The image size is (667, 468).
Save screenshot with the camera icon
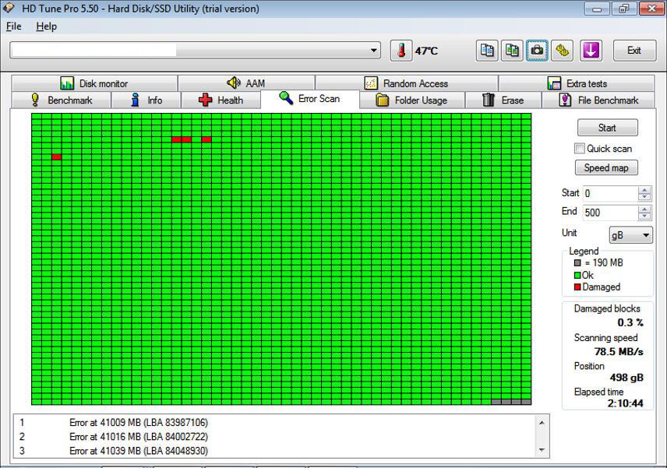(x=537, y=51)
